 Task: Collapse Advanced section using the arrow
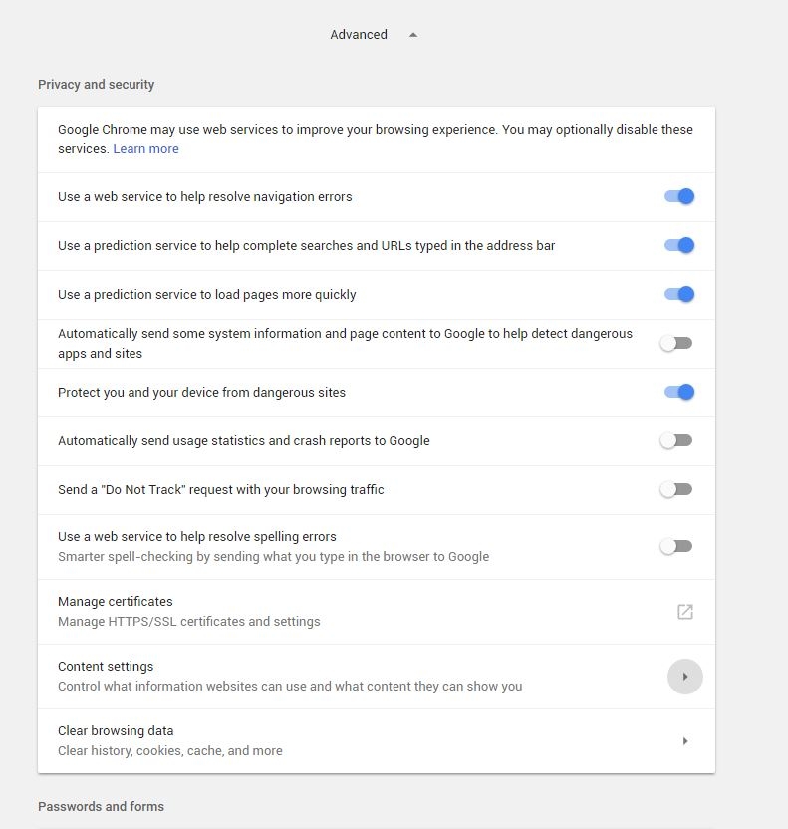[x=413, y=35]
